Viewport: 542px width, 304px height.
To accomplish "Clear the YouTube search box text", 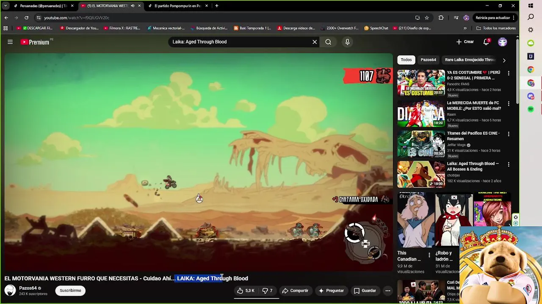I will (x=315, y=42).
